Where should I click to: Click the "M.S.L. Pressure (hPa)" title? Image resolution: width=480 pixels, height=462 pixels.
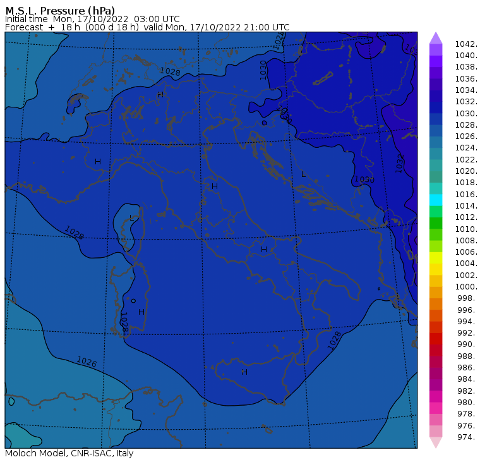click(x=60, y=10)
